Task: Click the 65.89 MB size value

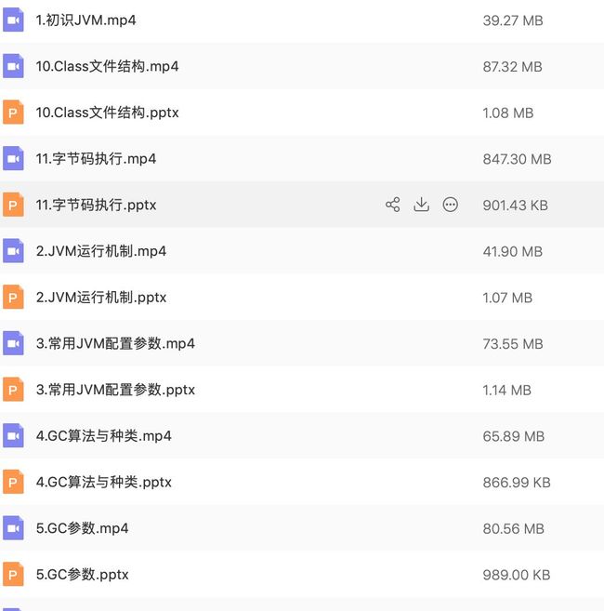Action: [514, 436]
